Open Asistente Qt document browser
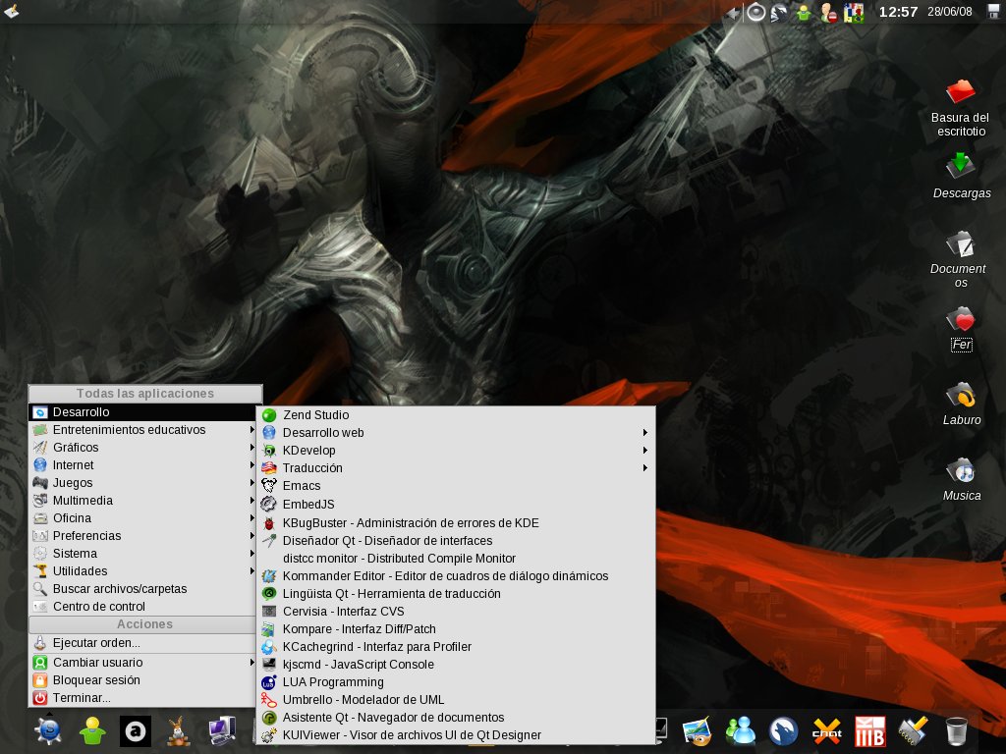The width and height of the screenshot is (1006, 754). coord(456,718)
